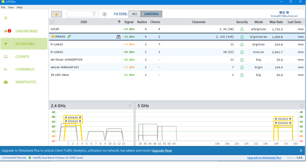306x162 pixels.
Task: Sort by the Signal column
Action: [129, 22]
